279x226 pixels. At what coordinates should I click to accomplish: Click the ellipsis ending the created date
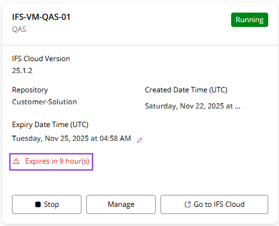[238, 107]
